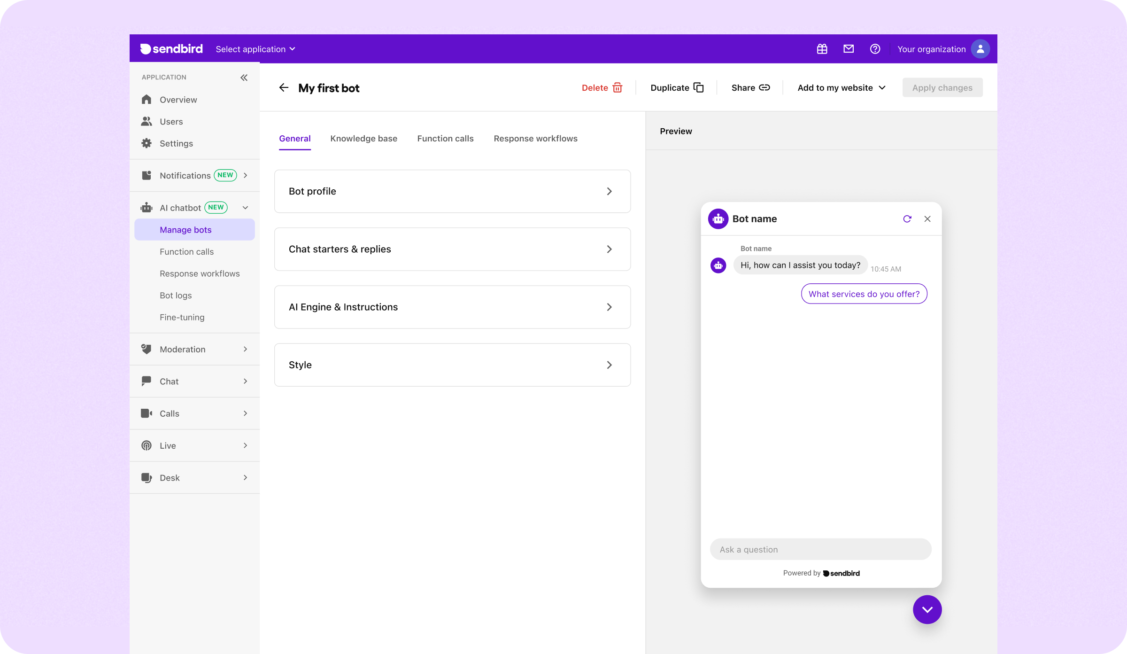Click the mail/envelope icon in header

849,48
